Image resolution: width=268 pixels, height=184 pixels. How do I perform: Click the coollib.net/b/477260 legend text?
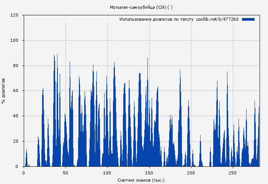coord(217,19)
